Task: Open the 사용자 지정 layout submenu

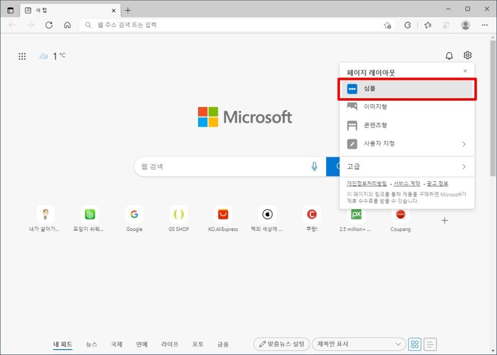Action: [x=407, y=144]
